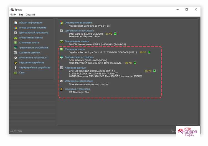Click the Технология Skylake 14nm text
This screenshot has width=208, height=146.
pyautogui.click(x=84, y=37)
